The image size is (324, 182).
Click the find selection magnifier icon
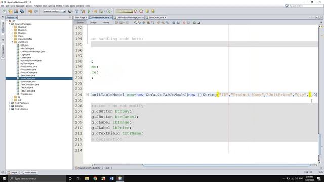tap(135, 22)
